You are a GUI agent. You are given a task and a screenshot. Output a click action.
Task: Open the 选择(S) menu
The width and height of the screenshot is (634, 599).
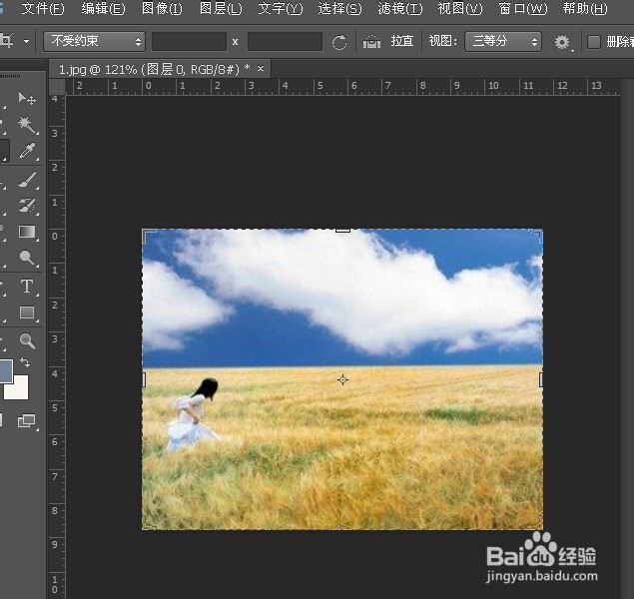point(339,9)
